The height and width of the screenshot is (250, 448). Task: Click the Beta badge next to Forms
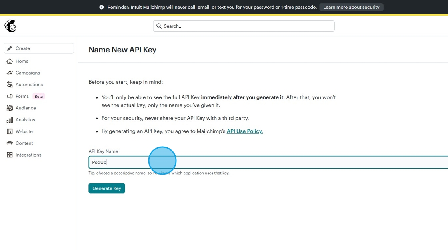click(38, 97)
